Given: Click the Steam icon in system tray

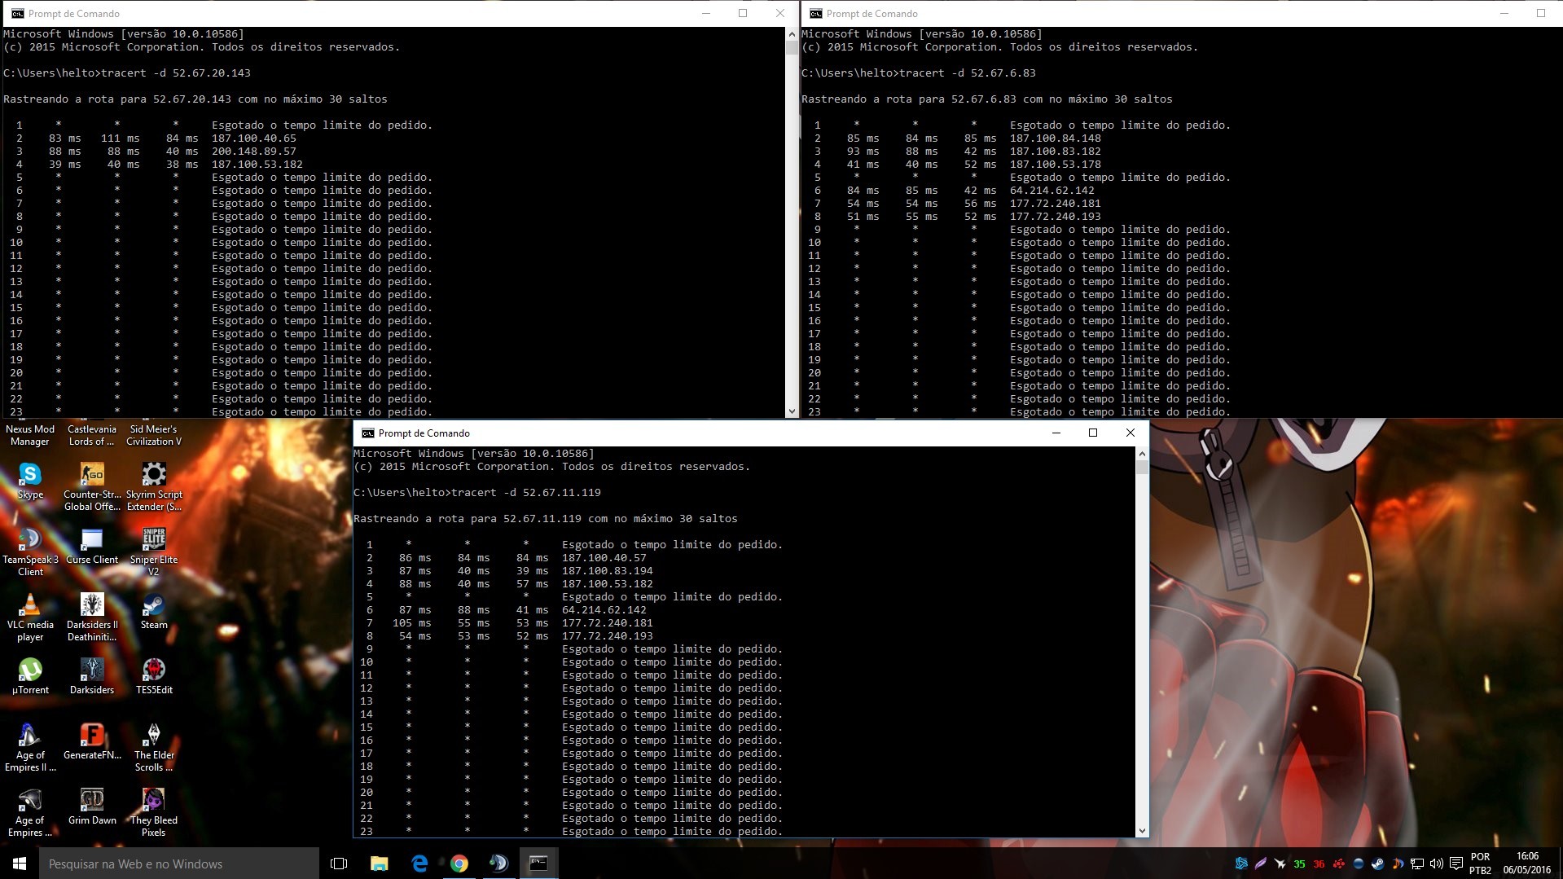Looking at the screenshot, I should tap(1377, 864).
